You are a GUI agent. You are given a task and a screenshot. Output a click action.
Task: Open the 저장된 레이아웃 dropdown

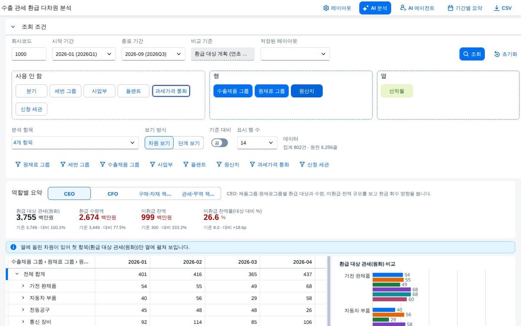295,54
